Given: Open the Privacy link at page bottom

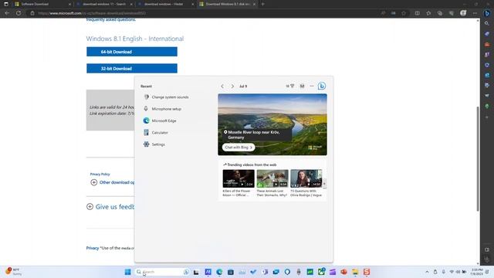Looking at the screenshot, I should tap(93, 248).
